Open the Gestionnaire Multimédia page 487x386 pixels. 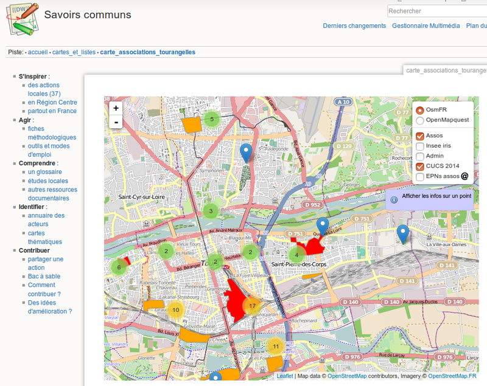tap(426, 26)
